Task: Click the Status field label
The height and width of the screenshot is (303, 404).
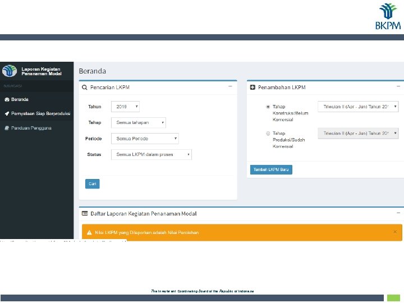Action: click(x=94, y=155)
